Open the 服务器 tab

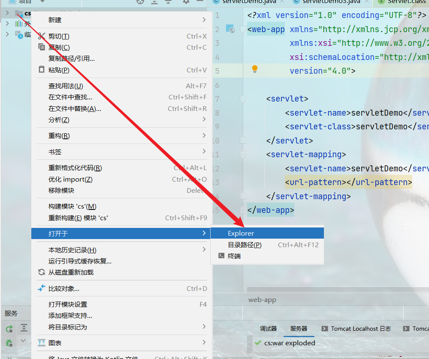tap(299, 329)
